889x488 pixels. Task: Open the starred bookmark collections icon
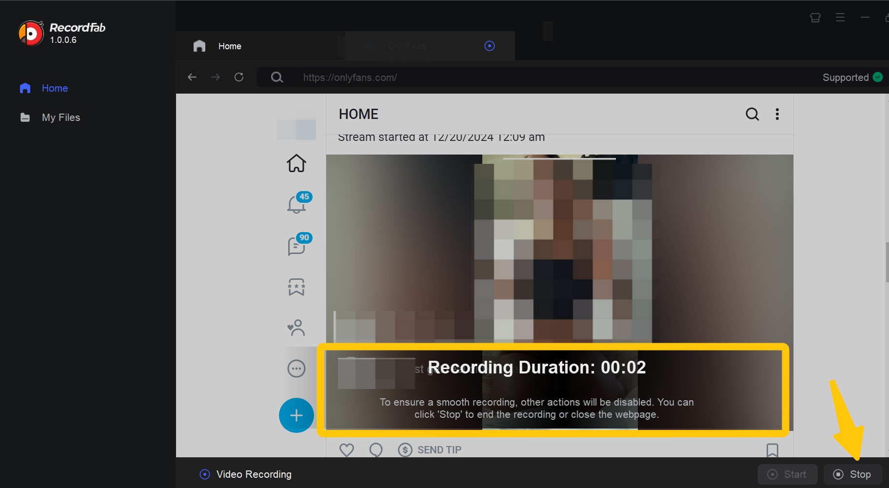296,287
